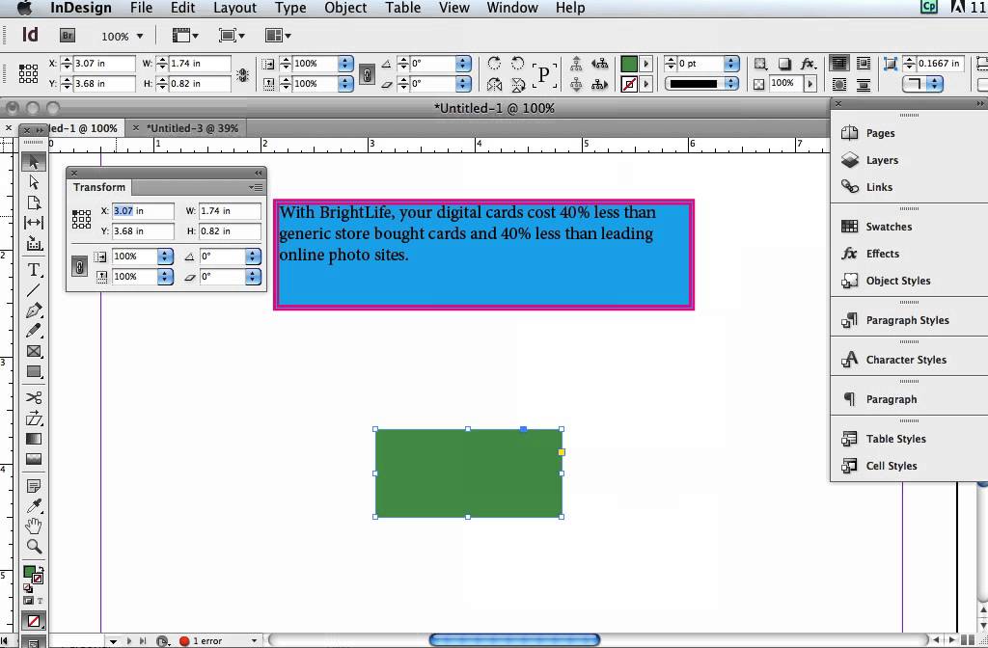
Task: Open the Object menu
Action: [x=346, y=8]
